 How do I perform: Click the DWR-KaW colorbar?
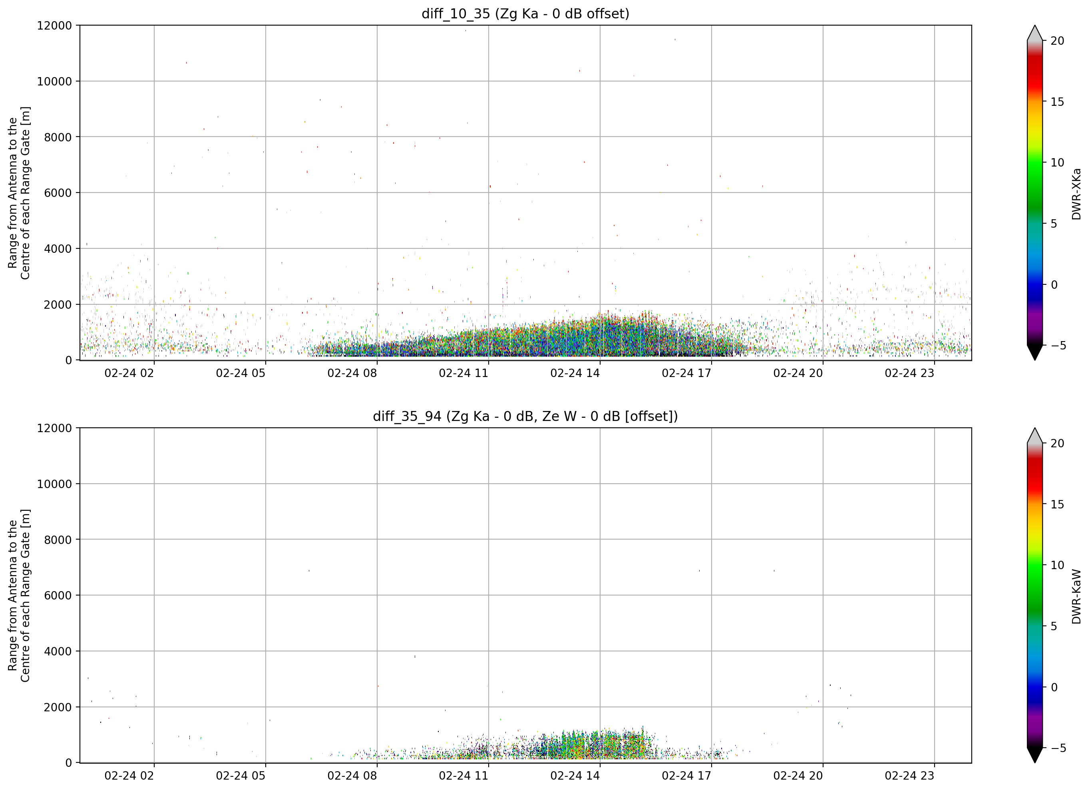click(x=1035, y=595)
